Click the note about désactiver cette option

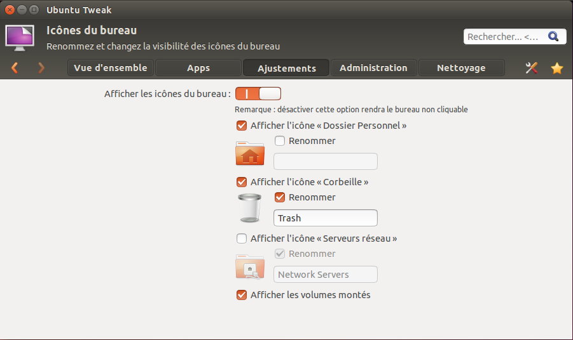click(x=351, y=110)
